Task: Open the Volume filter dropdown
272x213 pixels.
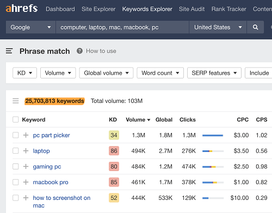Action: point(58,73)
